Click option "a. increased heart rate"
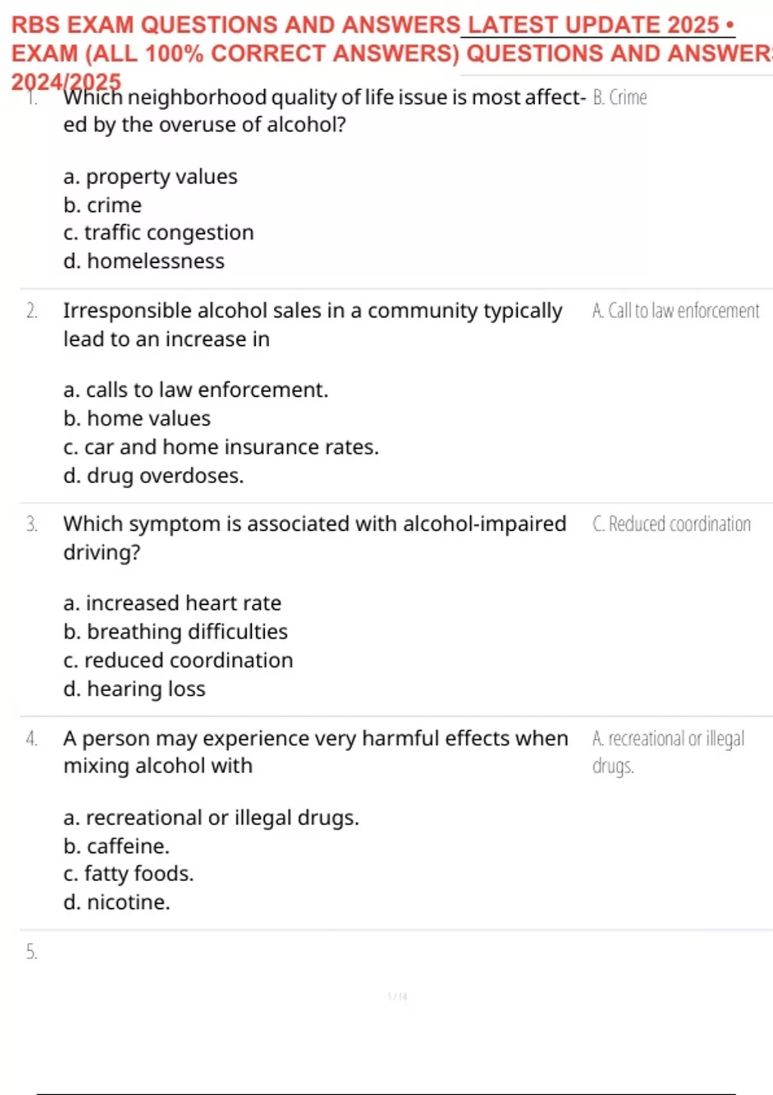Screen dimensions: 773x1095 point(172,603)
